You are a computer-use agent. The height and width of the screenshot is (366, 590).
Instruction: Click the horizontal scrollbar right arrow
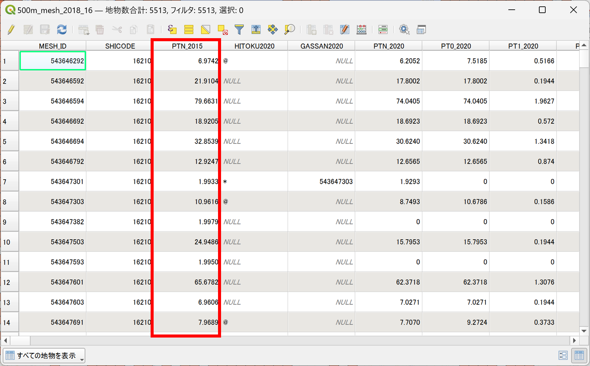point(574,341)
